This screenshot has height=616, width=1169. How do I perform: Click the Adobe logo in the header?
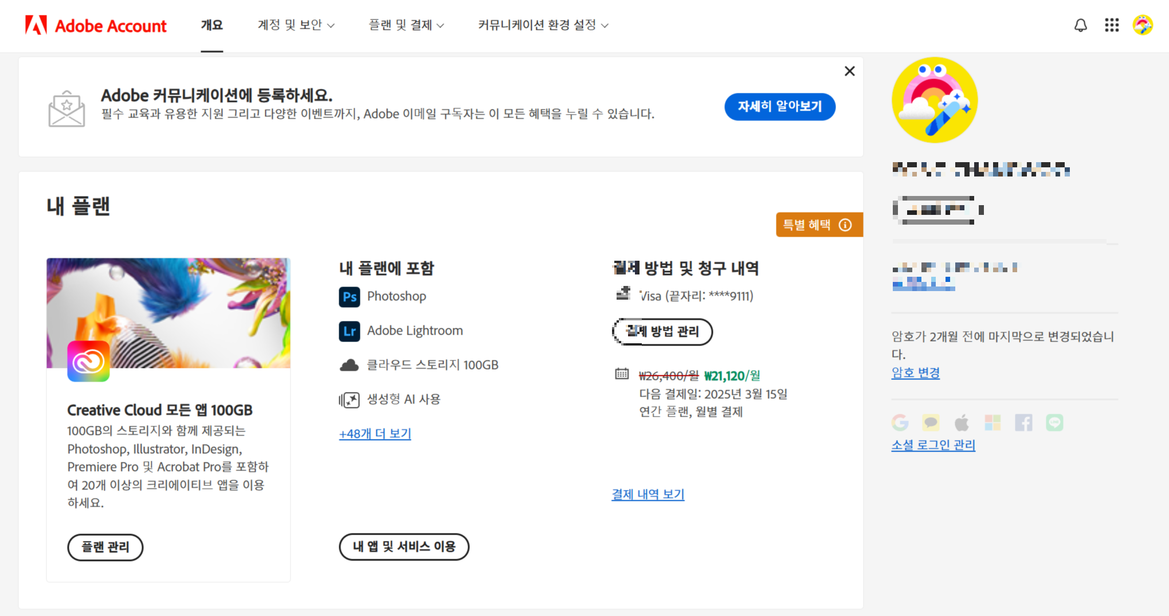[x=36, y=25]
